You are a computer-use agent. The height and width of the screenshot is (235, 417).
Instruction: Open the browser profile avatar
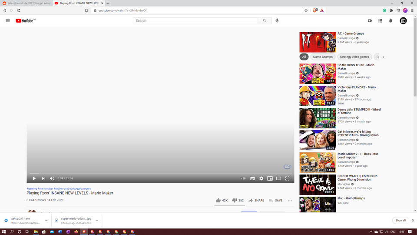coord(405,10)
